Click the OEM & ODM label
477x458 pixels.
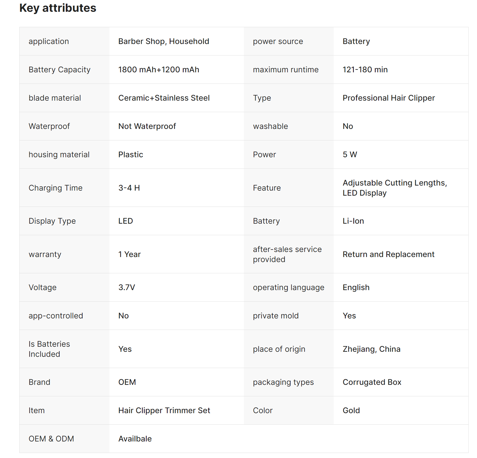point(51,439)
